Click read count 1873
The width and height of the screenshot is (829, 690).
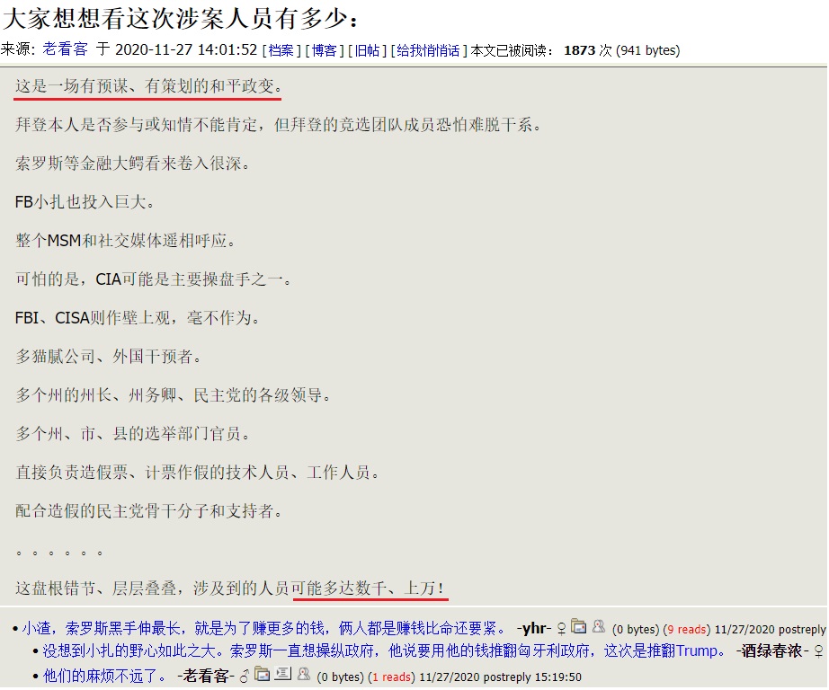(579, 50)
